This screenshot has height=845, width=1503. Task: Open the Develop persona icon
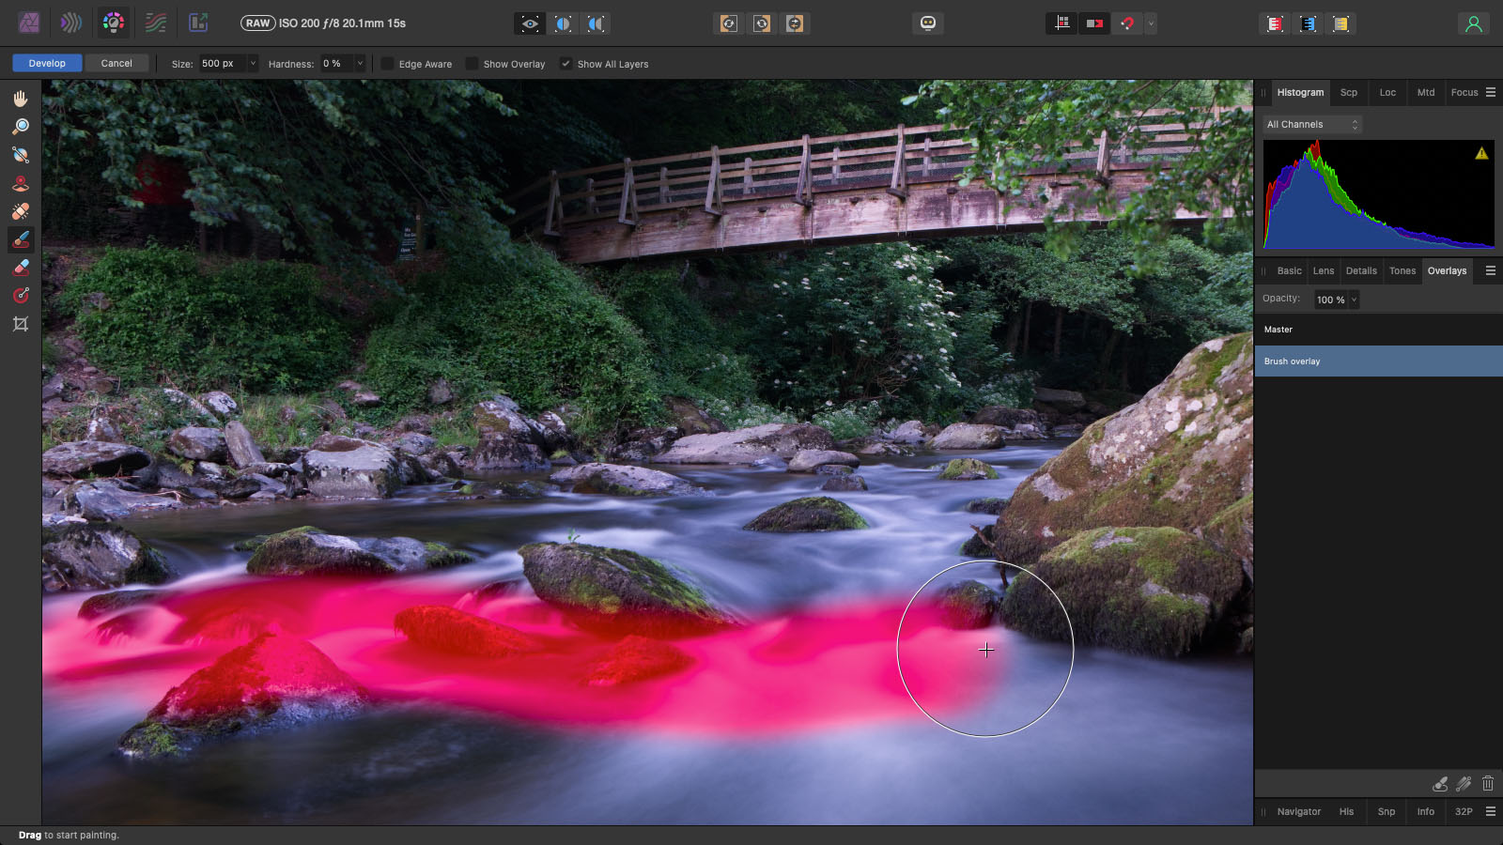114,23
